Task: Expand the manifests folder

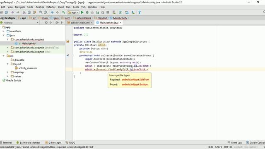Action: pos(4,31)
